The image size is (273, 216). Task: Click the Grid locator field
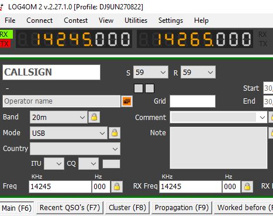pos(192,101)
